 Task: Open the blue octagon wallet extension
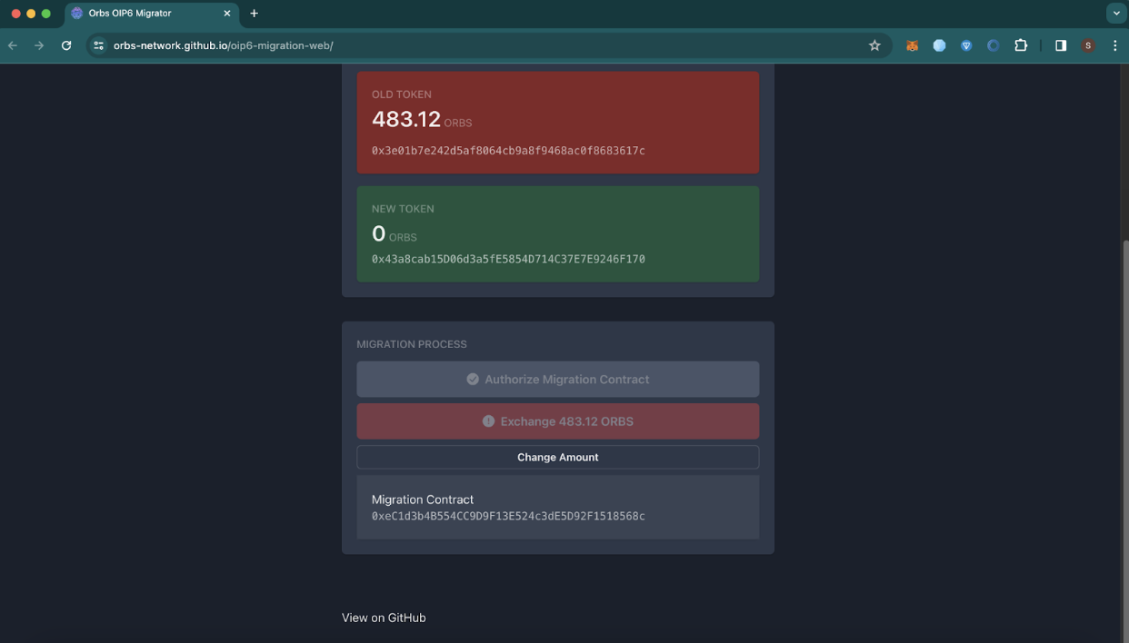tap(939, 45)
